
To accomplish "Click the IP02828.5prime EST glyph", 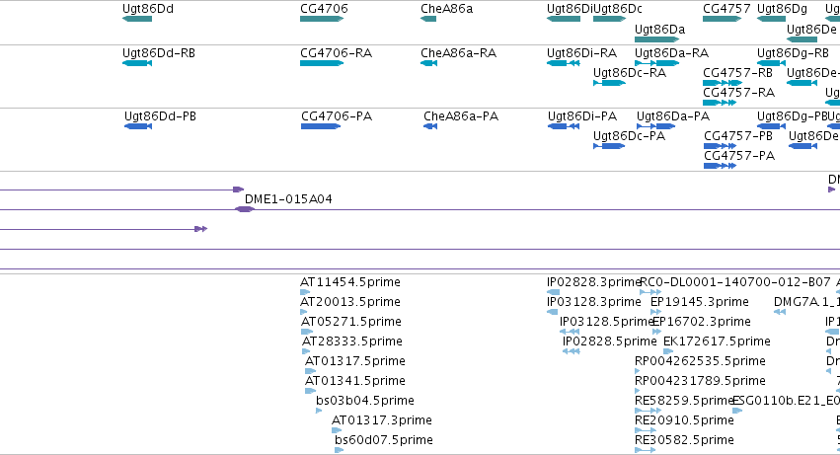I will pyautogui.click(x=572, y=351).
